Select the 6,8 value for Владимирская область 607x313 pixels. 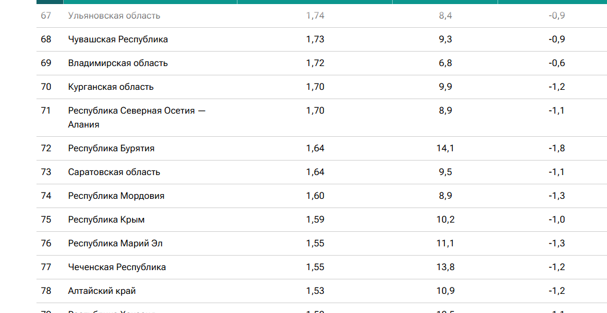coord(445,63)
